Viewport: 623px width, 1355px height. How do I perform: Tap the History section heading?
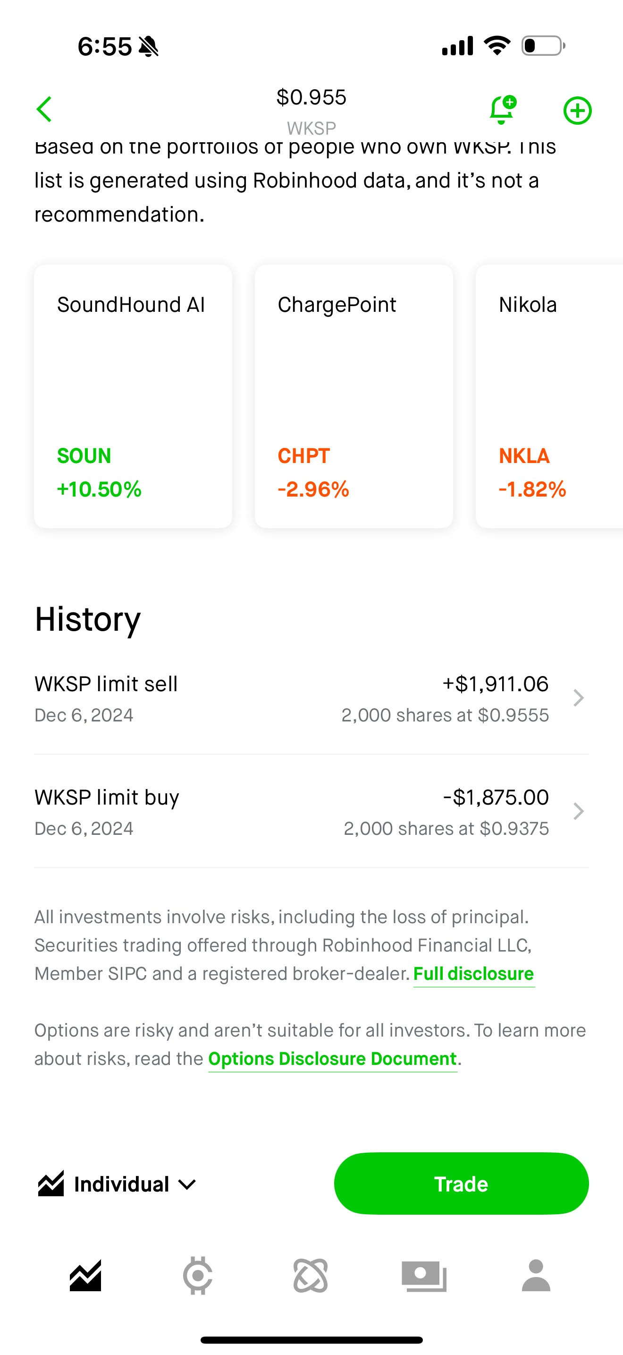(88, 619)
